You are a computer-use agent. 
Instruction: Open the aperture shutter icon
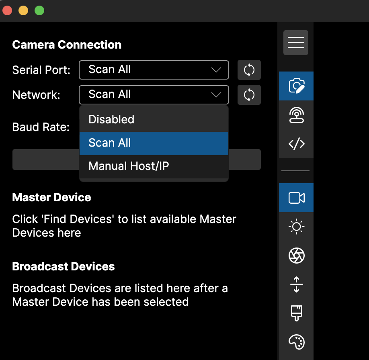tap(296, 256)
